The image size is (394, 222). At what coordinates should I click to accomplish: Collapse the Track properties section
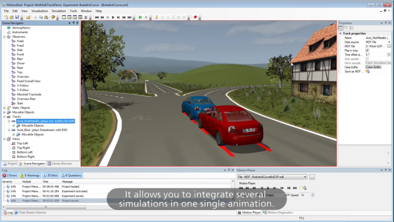click(x=340, y=33)
